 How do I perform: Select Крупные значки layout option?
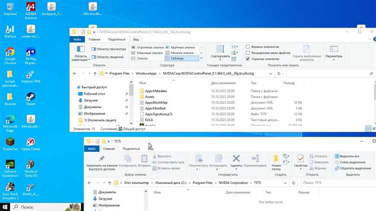click(x=180, y=48)
